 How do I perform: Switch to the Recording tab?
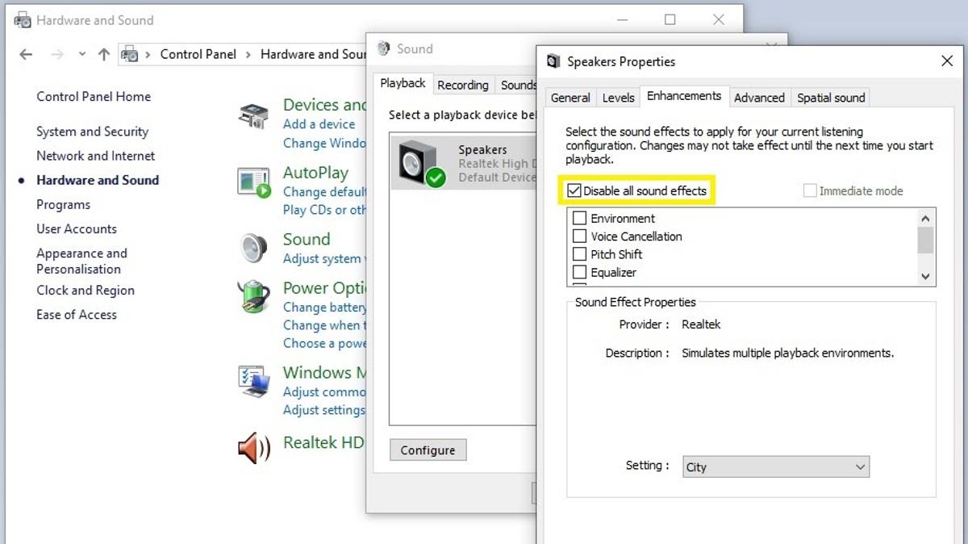(462, 84)
